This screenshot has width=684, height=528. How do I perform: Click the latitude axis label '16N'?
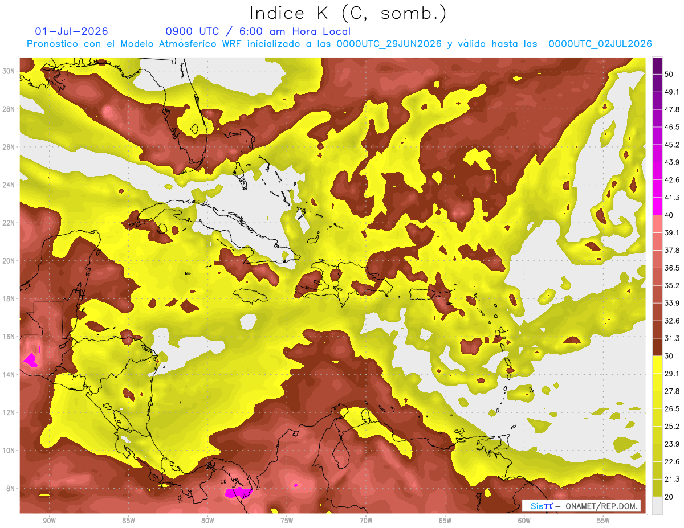coord(9,337)
